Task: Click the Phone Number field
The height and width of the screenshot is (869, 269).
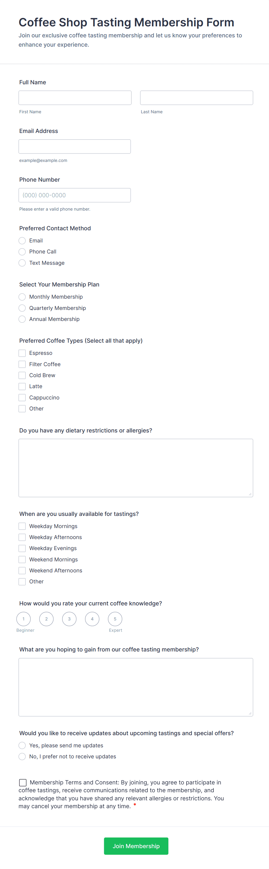Action: pos(74,195)
